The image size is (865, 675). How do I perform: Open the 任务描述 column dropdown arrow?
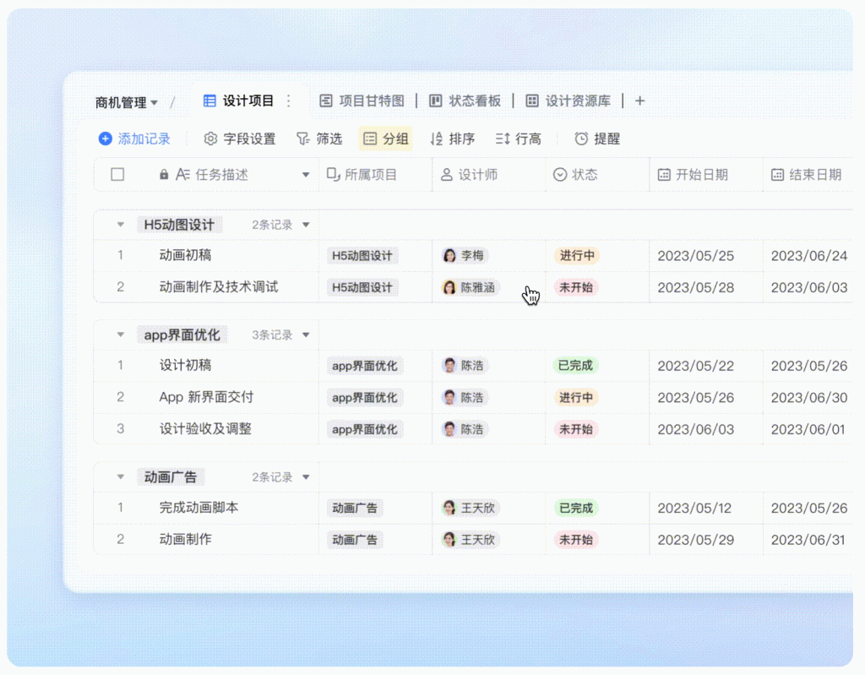306,175
